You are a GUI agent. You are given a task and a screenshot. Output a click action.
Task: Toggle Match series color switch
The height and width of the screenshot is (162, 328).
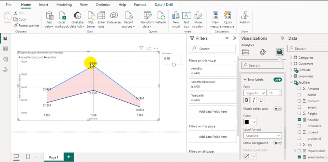[277, 109]
